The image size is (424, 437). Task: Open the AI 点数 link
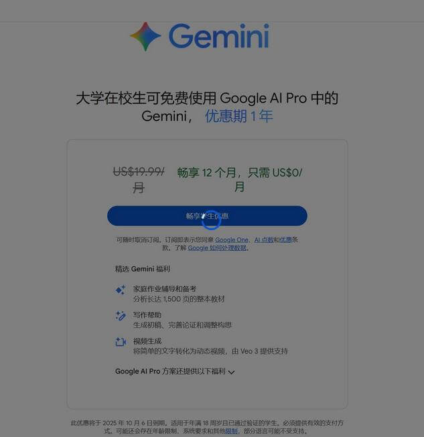point(264,240)
